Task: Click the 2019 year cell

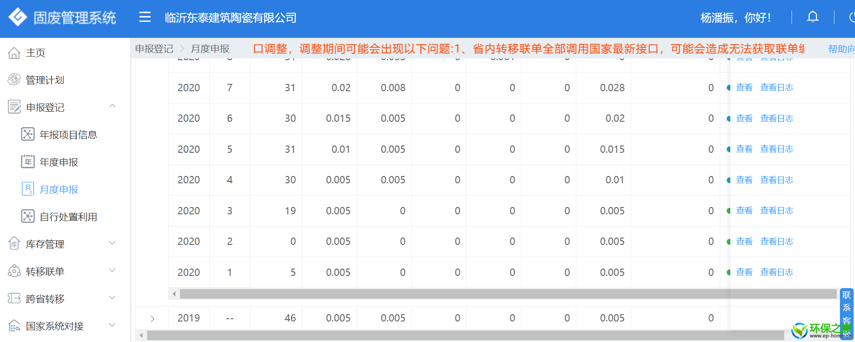Action: (x=189, y=318)
